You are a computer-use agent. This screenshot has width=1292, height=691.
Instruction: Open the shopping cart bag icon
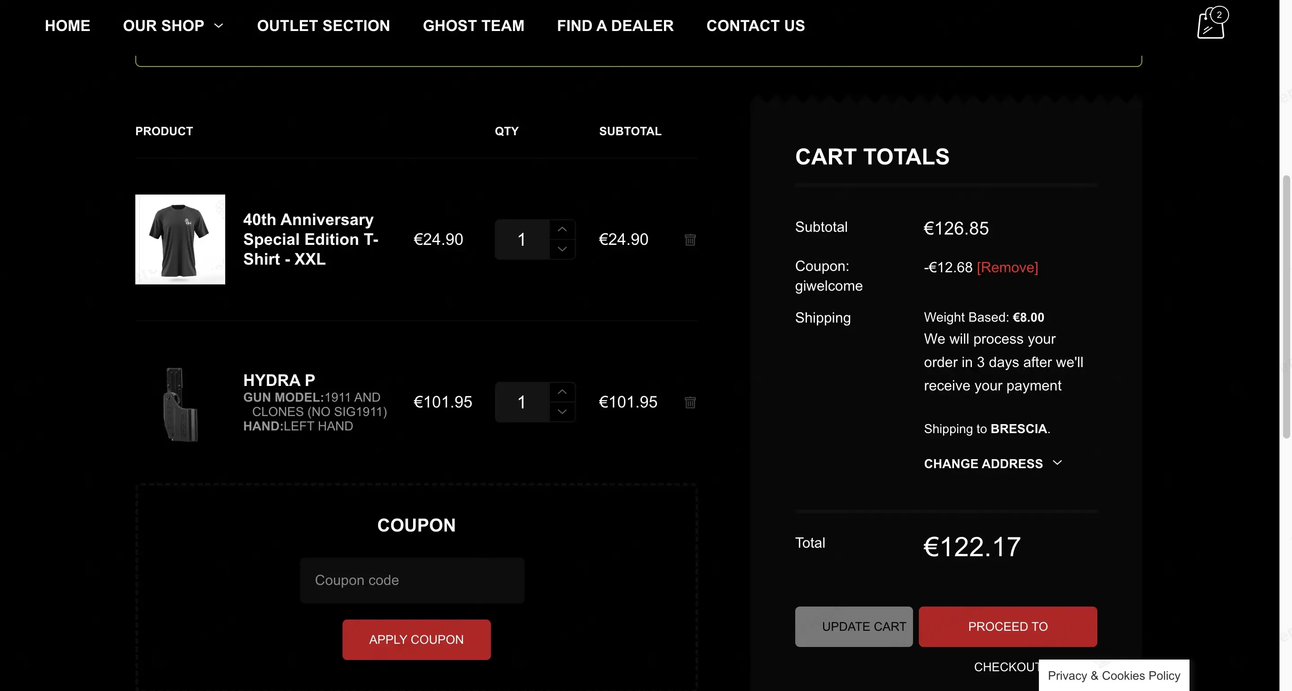(x=1211, y=24)
